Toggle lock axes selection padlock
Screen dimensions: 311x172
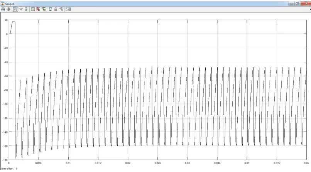point(56,9)
